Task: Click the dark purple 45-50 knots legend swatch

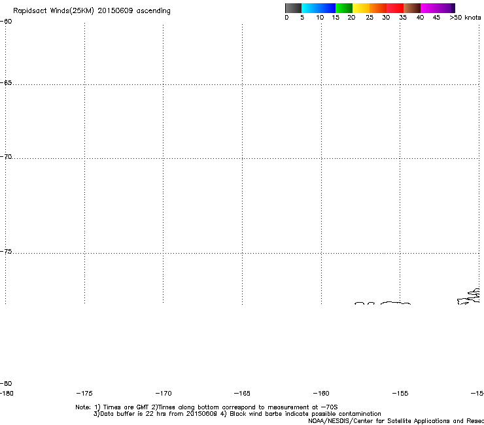Action: [446, 8]
